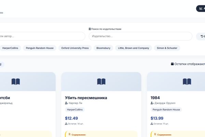
Task: Click the open book icon on the leftmost card
Action: coord(16,82)
